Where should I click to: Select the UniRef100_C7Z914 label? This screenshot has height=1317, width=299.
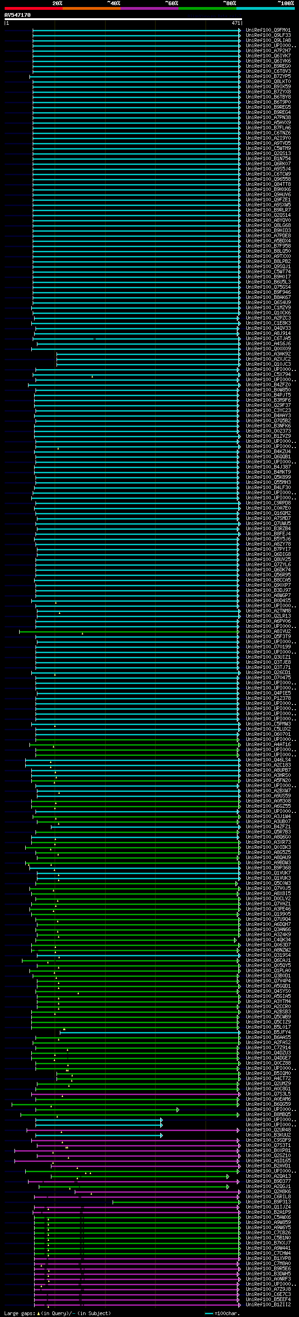[268, 1047]
